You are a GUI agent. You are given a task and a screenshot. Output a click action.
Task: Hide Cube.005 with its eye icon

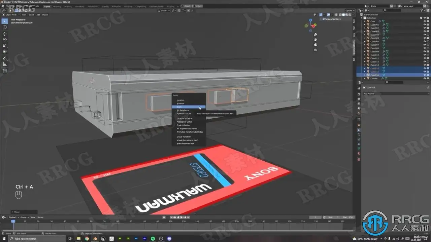click(424, 38)
